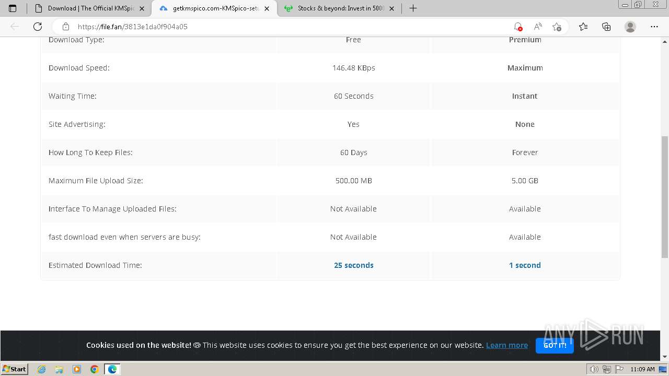
Task: Select the 146.48 KBps download speed value
Action: coord(354,68)
